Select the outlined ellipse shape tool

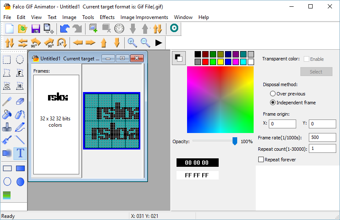pyautogui.click(x=7, y=182)
